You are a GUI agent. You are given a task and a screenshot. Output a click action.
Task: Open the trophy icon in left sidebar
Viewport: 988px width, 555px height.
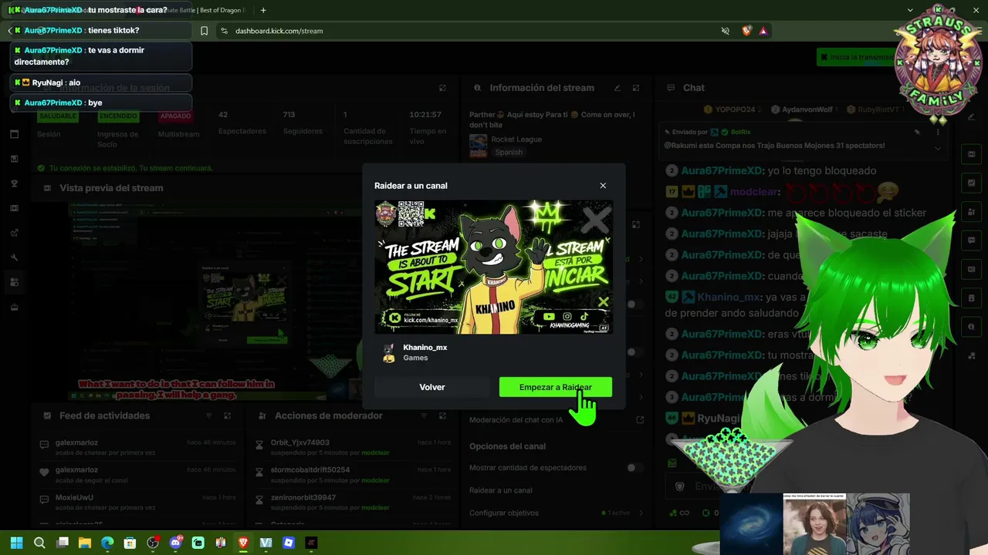coord(14,183)
